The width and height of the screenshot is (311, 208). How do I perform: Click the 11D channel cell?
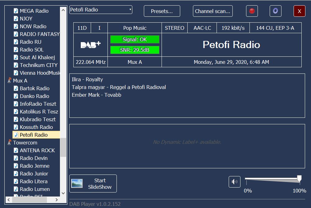point(82,28)
